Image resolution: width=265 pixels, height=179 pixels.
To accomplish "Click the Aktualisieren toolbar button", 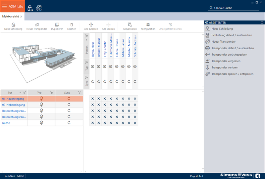I will (130, 26).
